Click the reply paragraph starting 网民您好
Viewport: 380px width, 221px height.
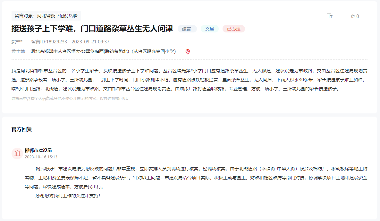pyautogui.click(x=196, y=178)
